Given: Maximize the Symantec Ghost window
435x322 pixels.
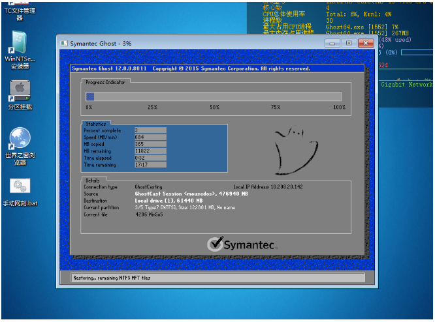Looking at the screenshot, I should [x=349, y=43].
